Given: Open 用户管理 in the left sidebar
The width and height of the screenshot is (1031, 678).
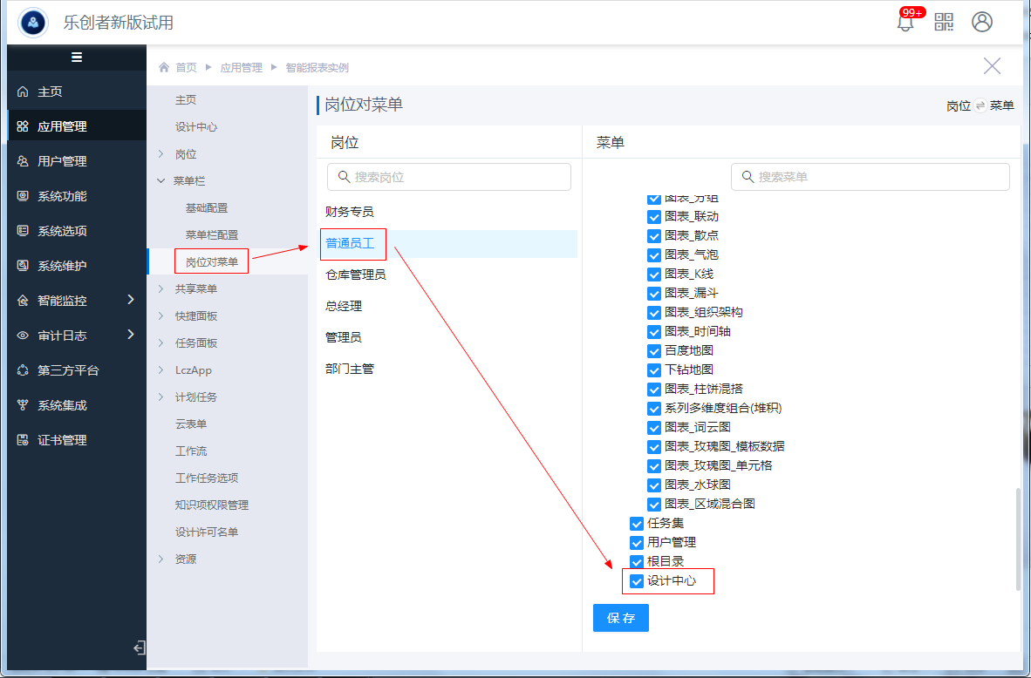Looking at the screenshot, I should (61, 161).
